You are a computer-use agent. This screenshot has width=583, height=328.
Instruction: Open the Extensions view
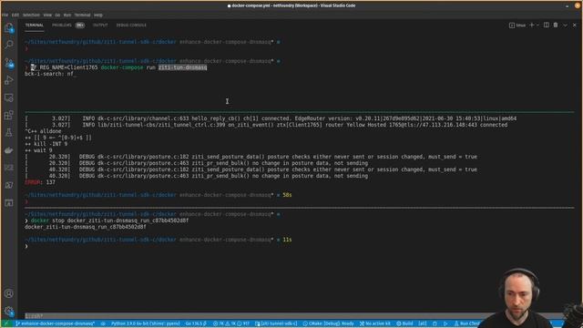[9, 115]
